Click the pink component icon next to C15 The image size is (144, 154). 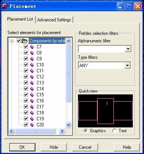pyautogui.click(x=32, y=95)
